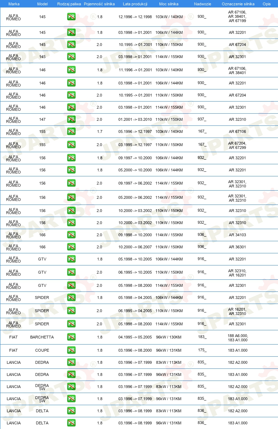Click the body code '175_'
Viewport: 278px width, 429px height.
coord(202,350)
